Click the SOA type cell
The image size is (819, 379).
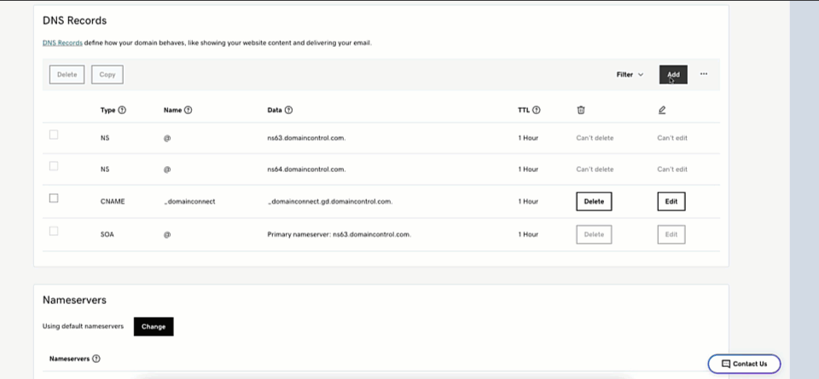pyautogui.click(x=107, y=234)
